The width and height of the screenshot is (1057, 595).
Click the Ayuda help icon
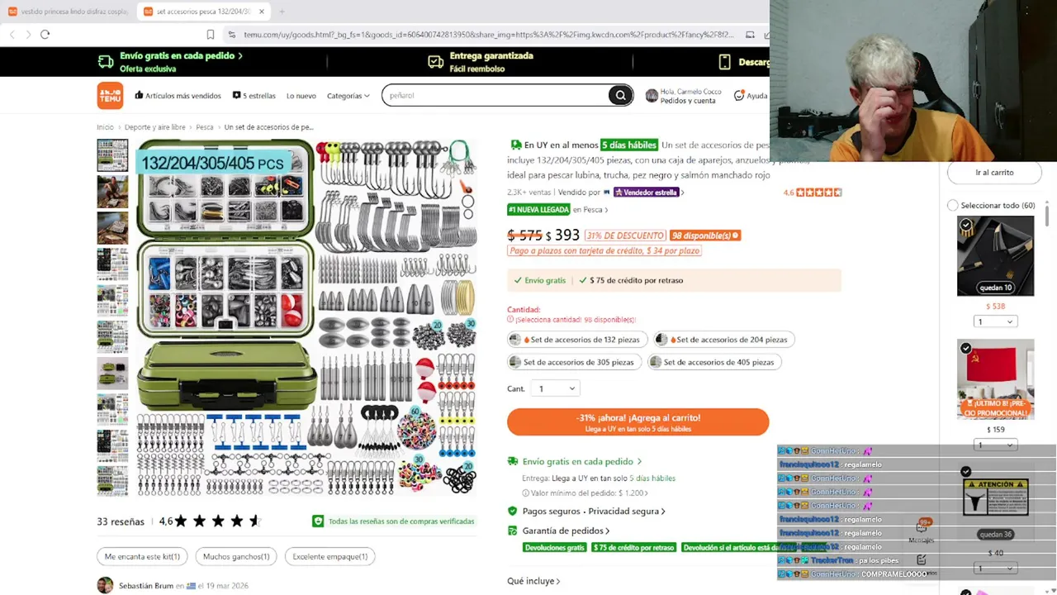pos(739,96)
